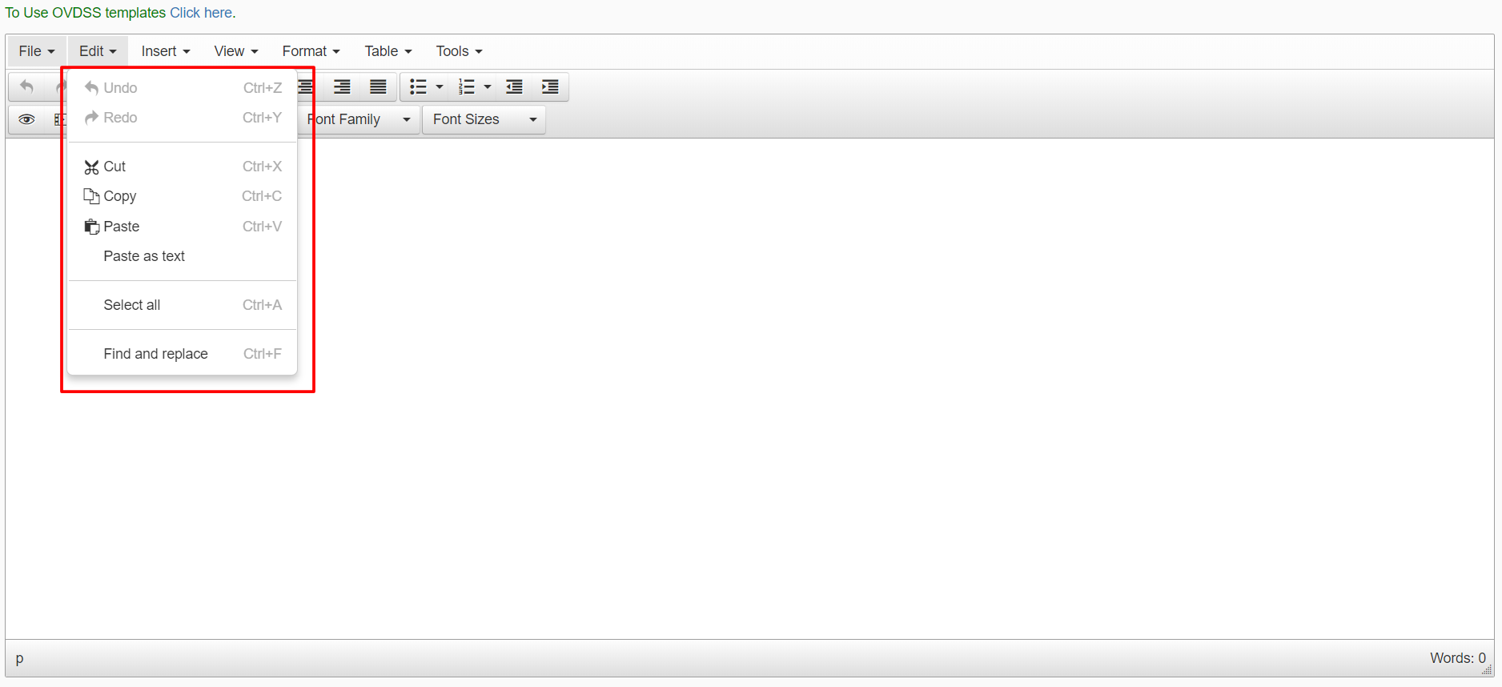Click the Undo arrow in the toolbar
The image size is (1502, 687).
(26, 86)
